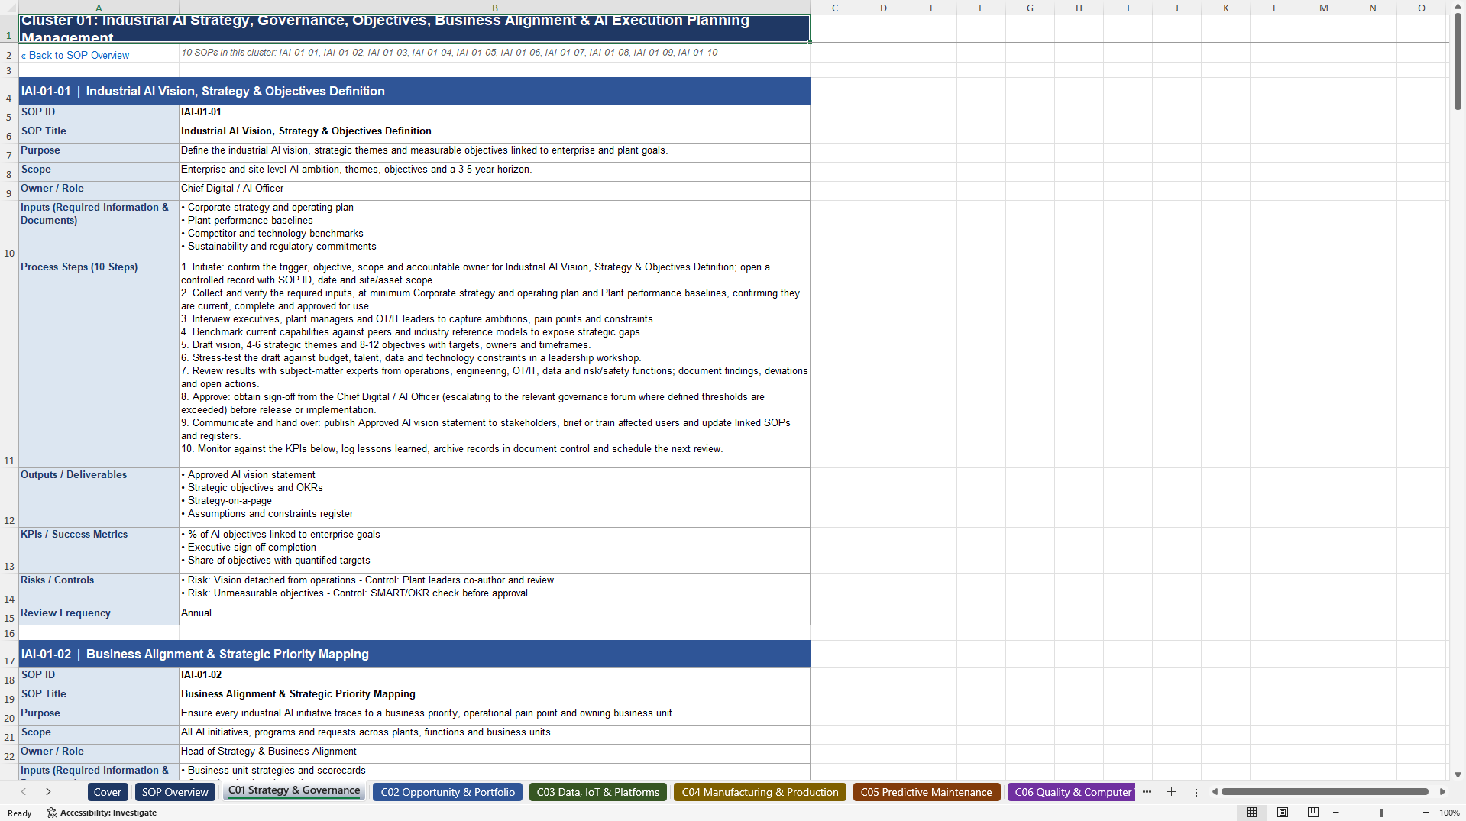The image size is (1466, 821).
Task: Select column G header
Action: click(1030, 8)
